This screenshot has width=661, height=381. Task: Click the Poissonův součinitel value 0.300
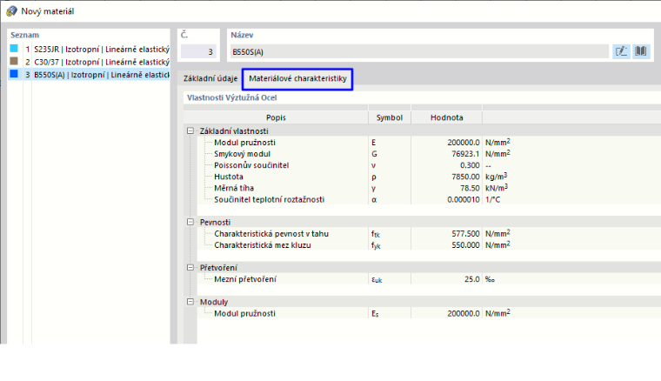pyautogui.click(x=470, y=165)
